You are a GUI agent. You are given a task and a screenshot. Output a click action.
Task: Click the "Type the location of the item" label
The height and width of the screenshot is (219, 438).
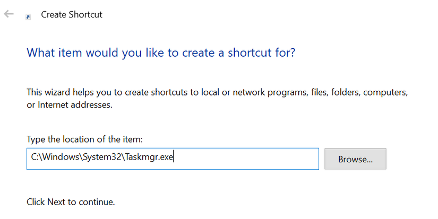pos(84,139)
